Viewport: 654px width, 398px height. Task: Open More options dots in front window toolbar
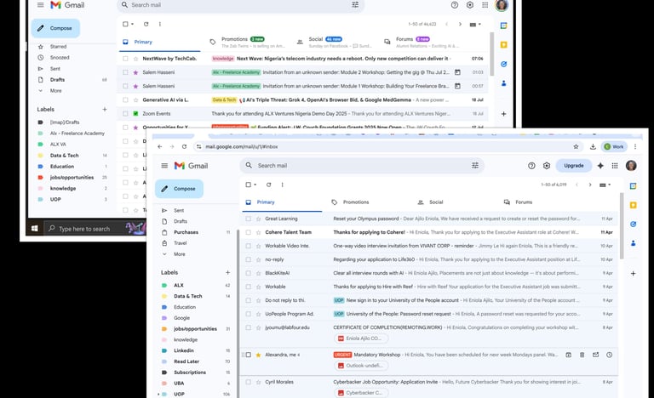tap(283, 185)
